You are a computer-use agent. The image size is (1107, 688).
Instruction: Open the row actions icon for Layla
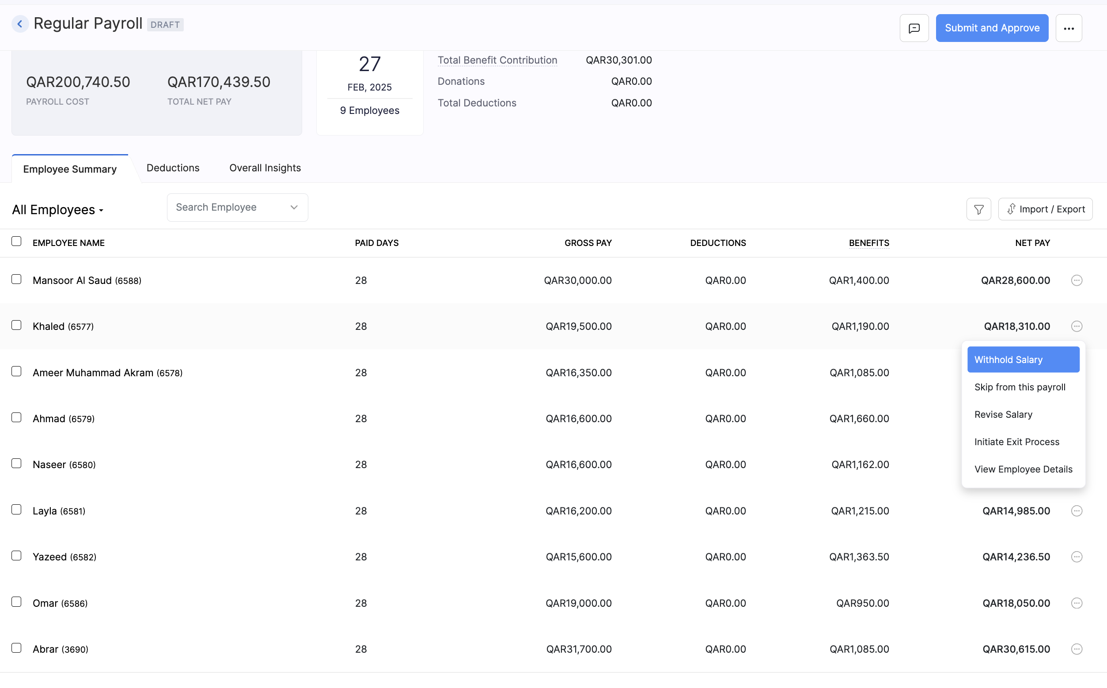click(x=1076, y=511)
